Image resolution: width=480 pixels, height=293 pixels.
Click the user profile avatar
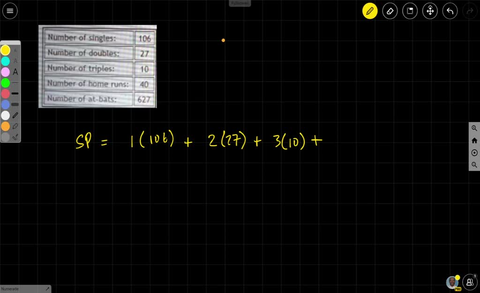452,282
